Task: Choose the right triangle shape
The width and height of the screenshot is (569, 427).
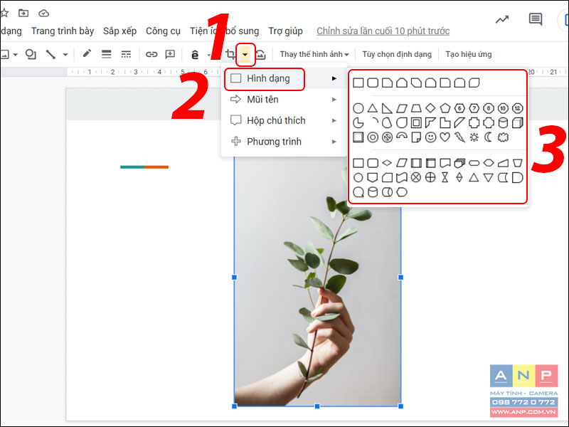Action: pyautogui.click(x=387, y=108)
